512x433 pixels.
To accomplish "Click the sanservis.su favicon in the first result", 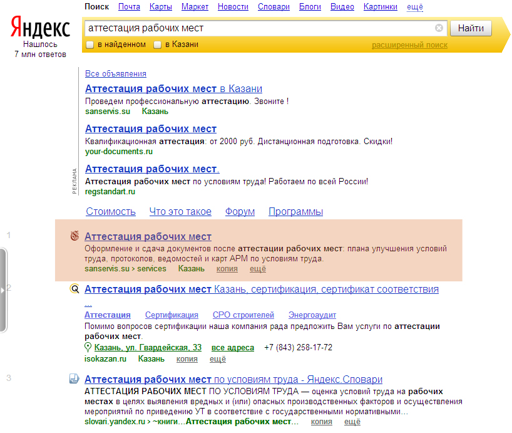I will [74, 236].
